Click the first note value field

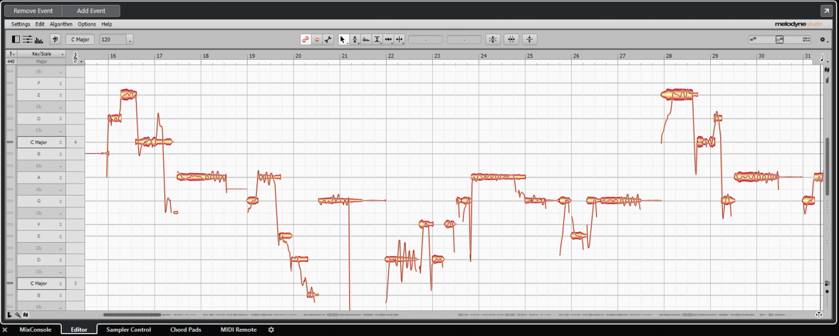(425, 39)
